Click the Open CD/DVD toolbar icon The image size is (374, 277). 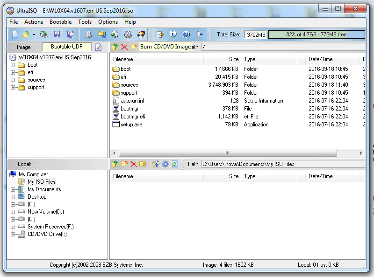pyautogui.click(x=43, y=35)
